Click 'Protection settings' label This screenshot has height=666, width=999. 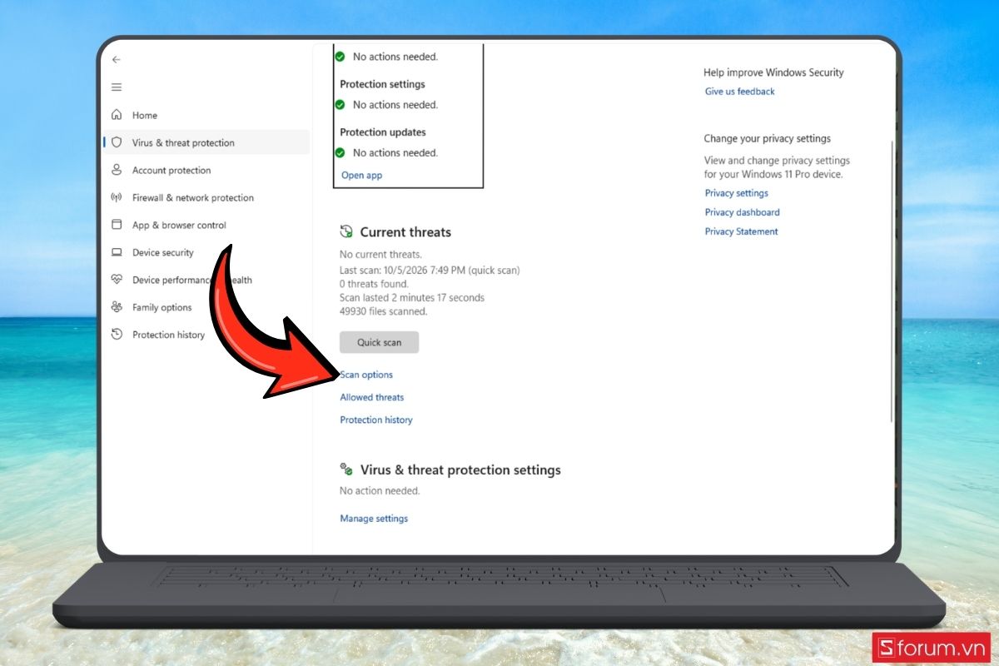(382, 84)
